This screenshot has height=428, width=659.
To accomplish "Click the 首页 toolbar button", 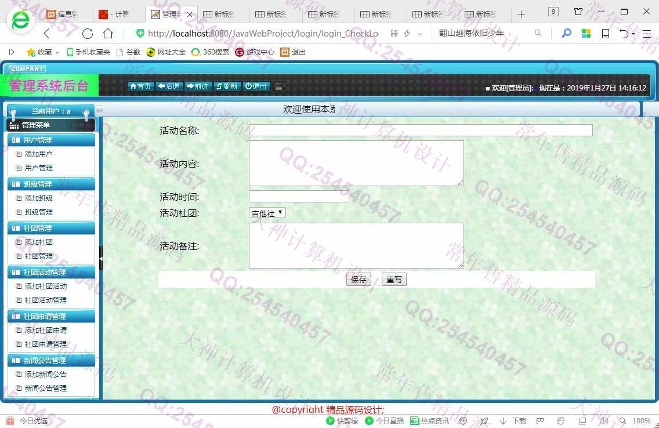I will point(141,86).
